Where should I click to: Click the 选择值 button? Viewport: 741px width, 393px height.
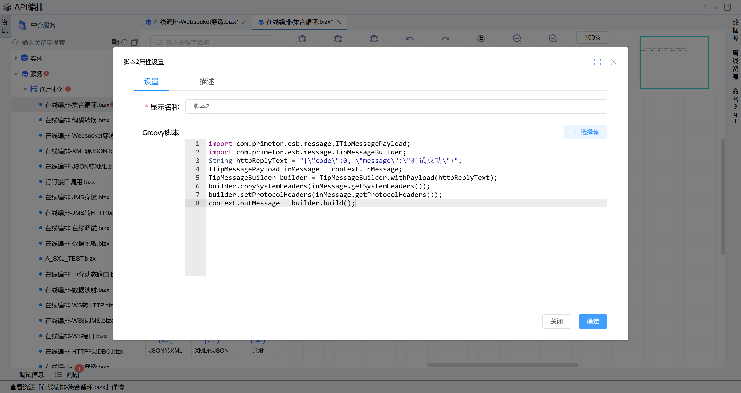click(x=585, y=132)
